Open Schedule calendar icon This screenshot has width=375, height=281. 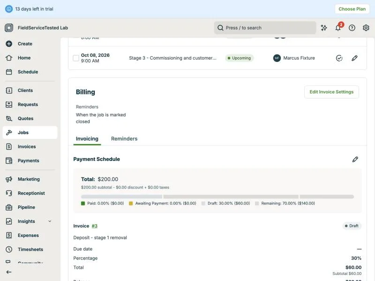(9, 72)
